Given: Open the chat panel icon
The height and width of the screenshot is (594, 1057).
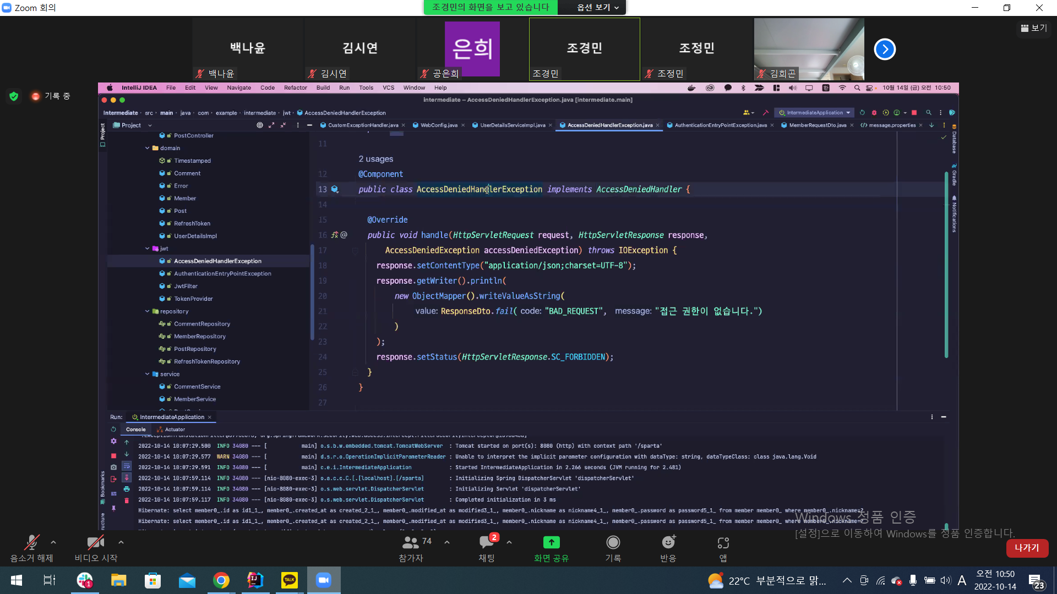Looking at the screenshot, I should pyautogui.click(x=487, y=543).
